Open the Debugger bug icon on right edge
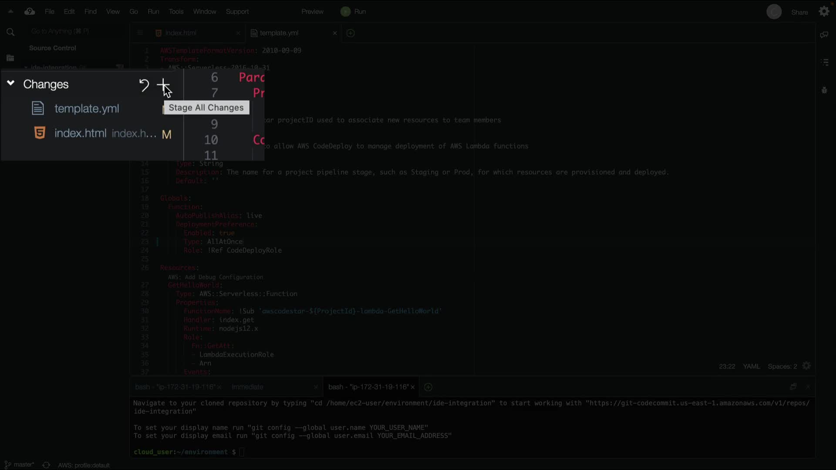The height and width of the screenshot is (470, 836). pyautogui.click(x=824, y=91)
